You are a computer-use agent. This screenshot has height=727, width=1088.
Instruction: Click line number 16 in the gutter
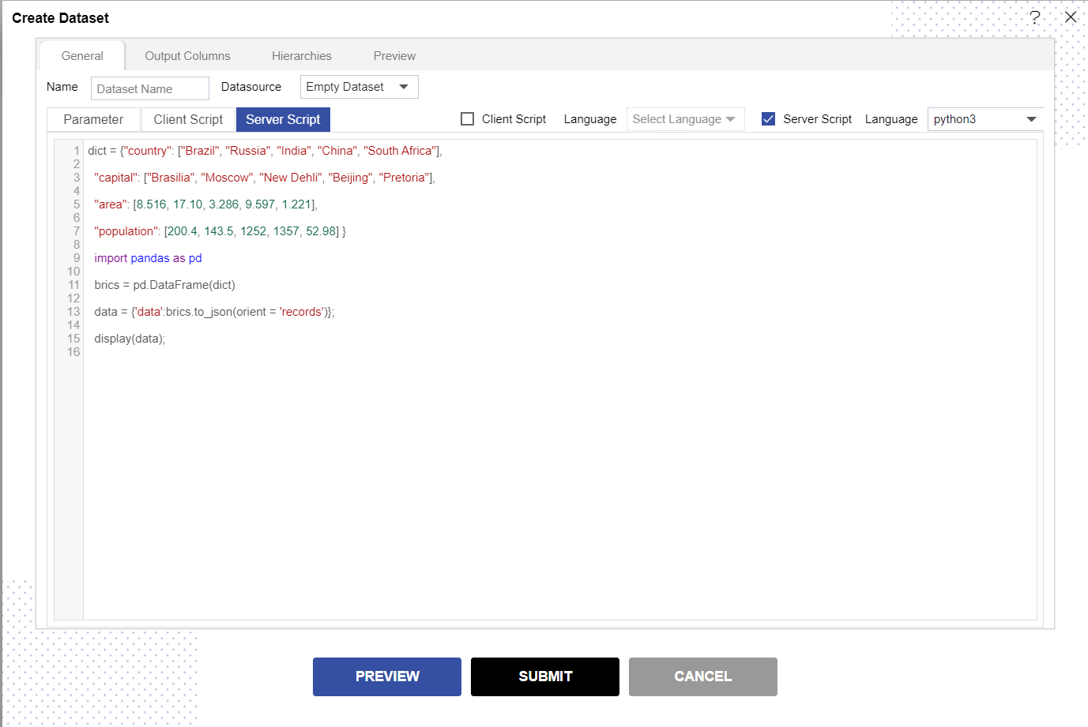coord(73,352)
